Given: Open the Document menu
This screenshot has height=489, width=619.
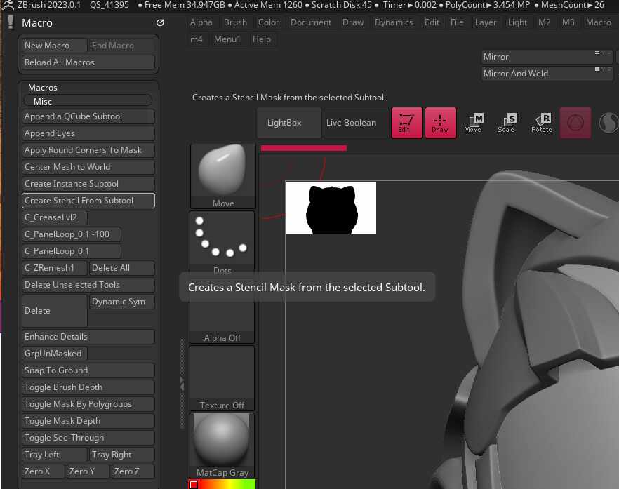Looking at the screenshot, I should click(311, 22).
